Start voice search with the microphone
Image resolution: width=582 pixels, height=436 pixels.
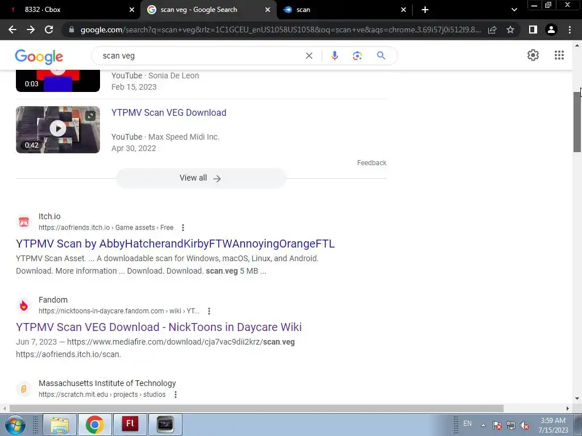tap(334, 56)
